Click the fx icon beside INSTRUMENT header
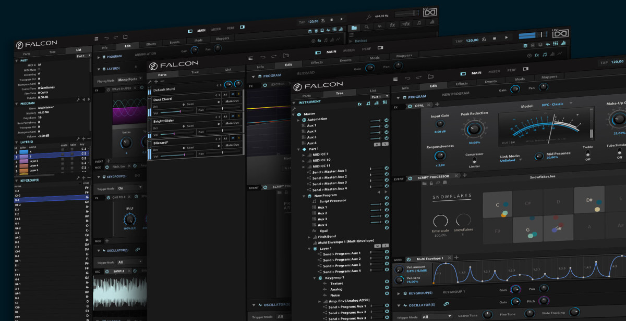This screenshot has height=321, width=626. coord(360,103)
